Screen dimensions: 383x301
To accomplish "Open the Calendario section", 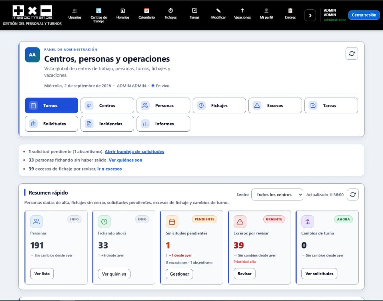I will (x=147, y=14).
